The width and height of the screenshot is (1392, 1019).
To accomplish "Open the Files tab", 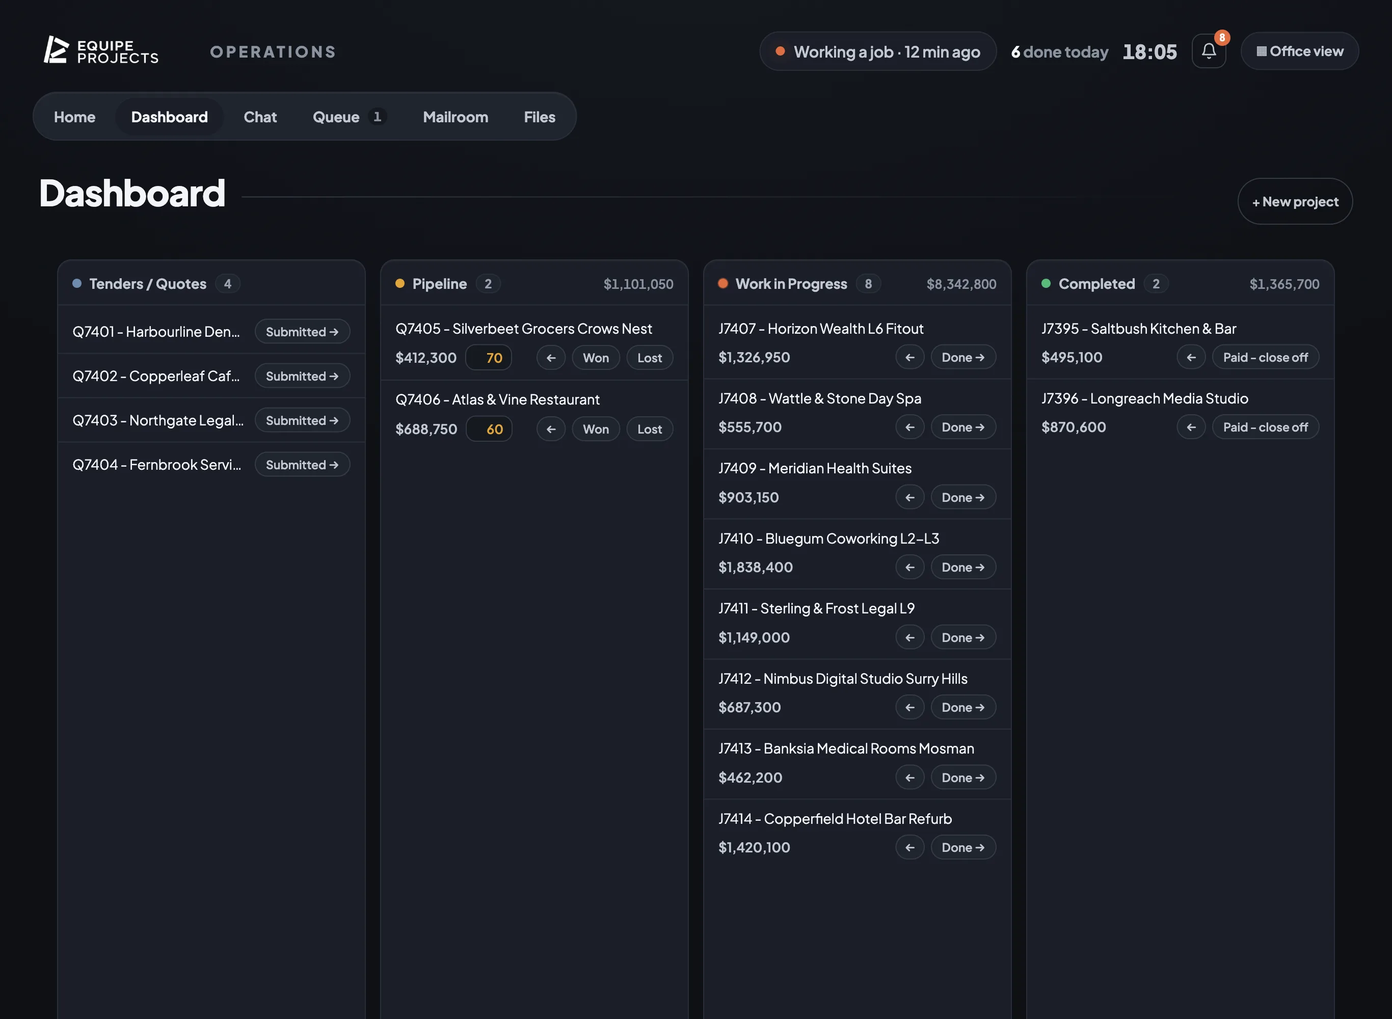I will (540, 117).
